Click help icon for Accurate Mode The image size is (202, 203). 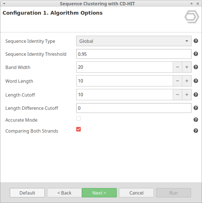tap(196, 120)
